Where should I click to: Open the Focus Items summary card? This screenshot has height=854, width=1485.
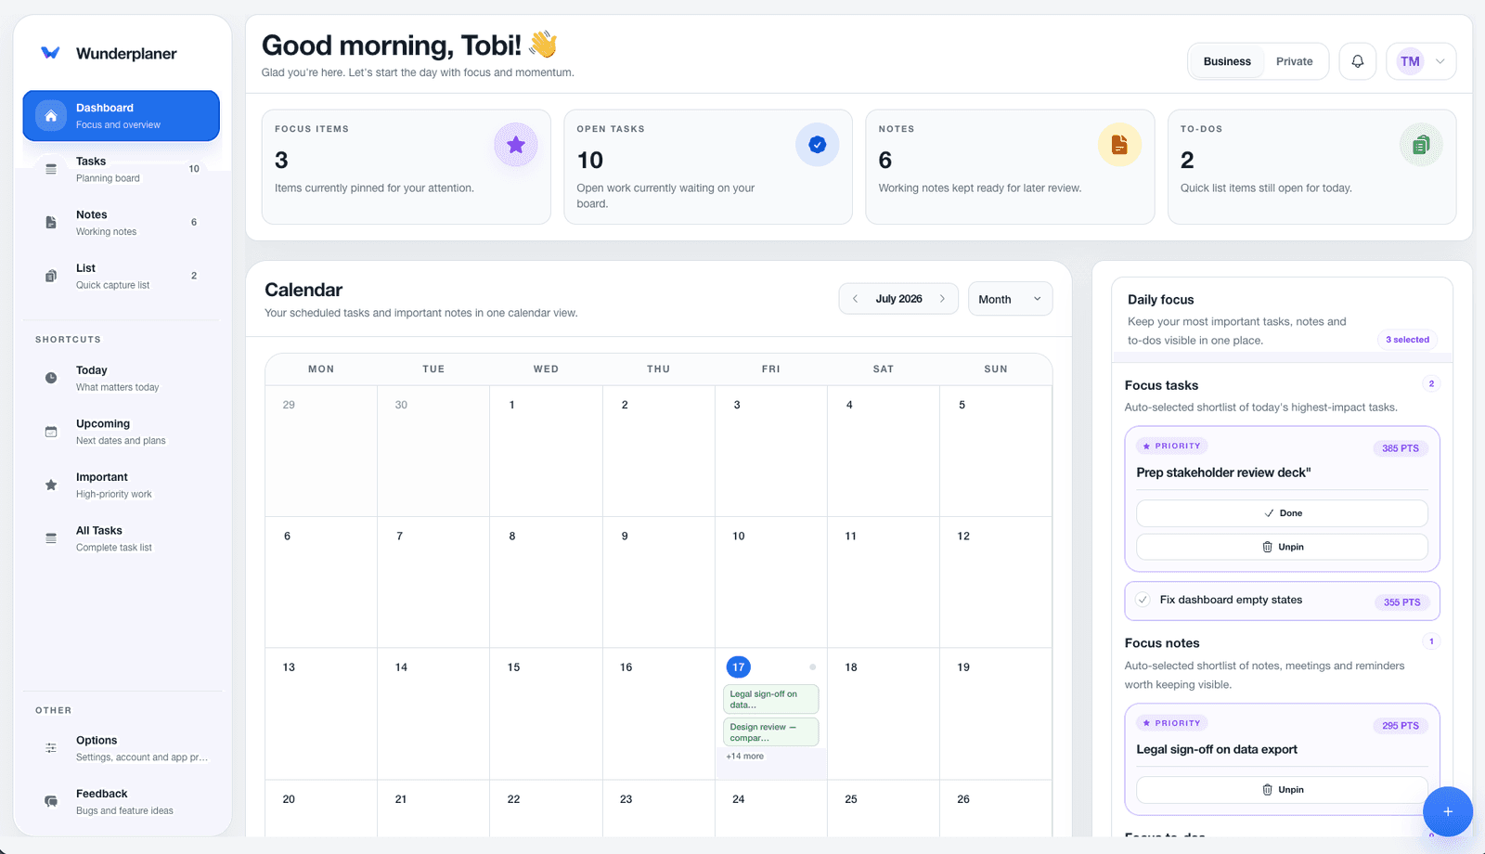[x=407, y=167]
